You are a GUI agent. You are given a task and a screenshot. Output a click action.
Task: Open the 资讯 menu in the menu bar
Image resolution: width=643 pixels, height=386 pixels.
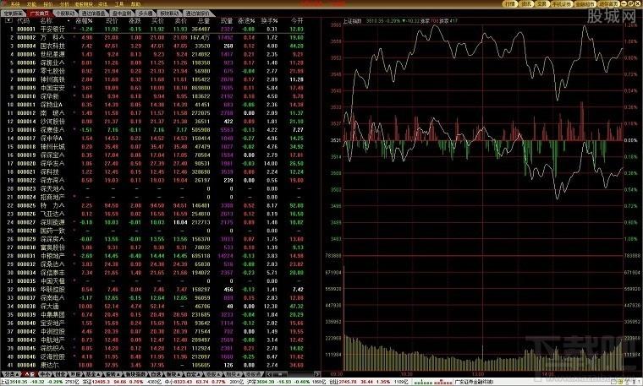103,3
